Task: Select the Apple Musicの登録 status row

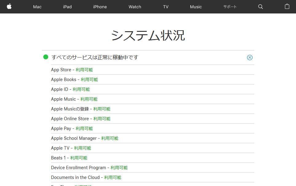Action: [x=153, y=109]
